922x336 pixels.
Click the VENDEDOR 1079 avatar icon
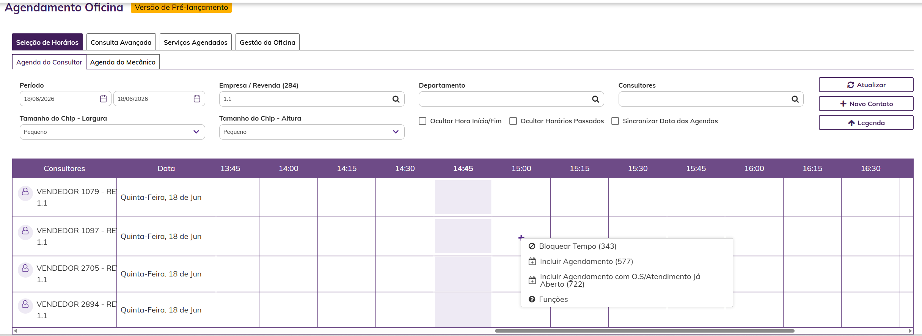25,192
